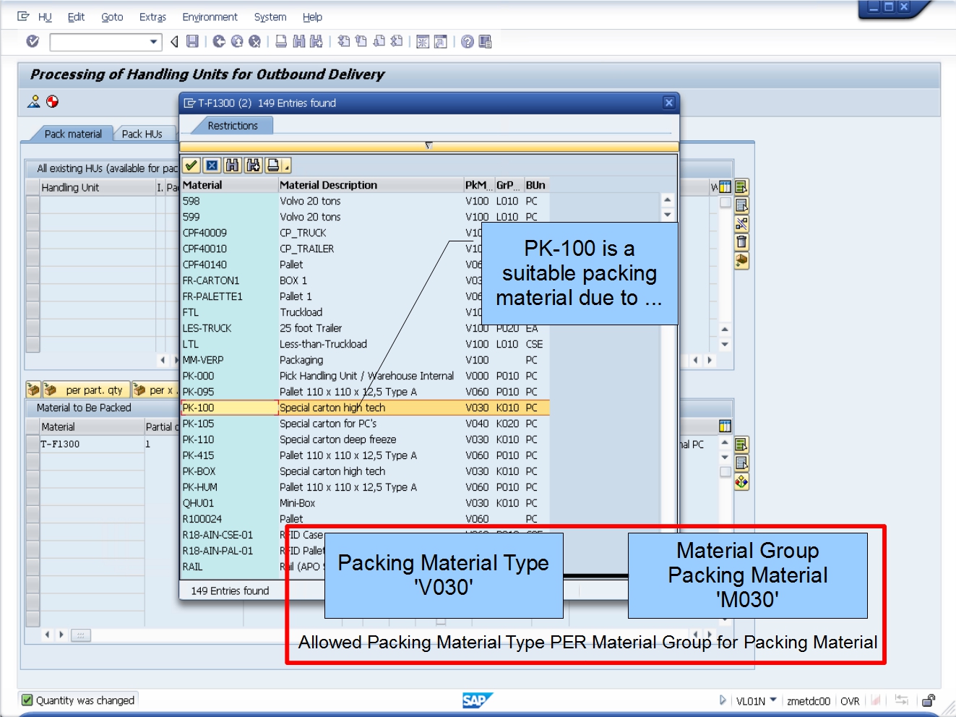The width and height of the screenshot is (956, 717).
Task: Click the 'per part. qty' button
Action: (x=87, y=390)
